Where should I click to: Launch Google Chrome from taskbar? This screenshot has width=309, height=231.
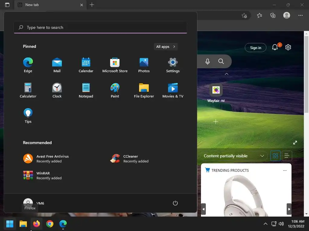pyautogui.click(x=50, y=224)
